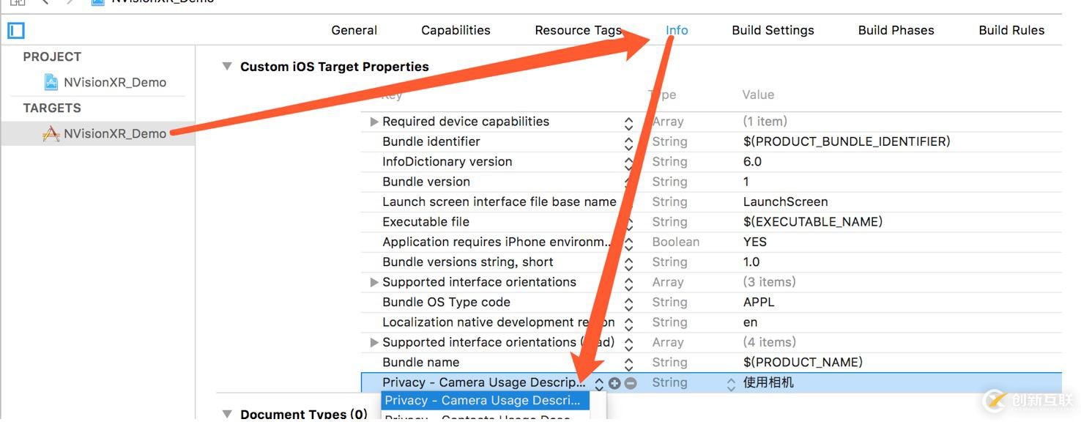1081x422 pixels.
Task: Open key dropdown for Privacy Camera Usage row
Action: coord(599,383)
